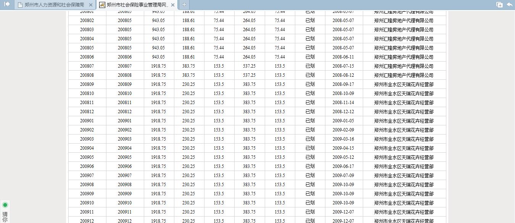Click 943.05 in the 2008-06-11 row
The height and width of the screenshot is (223, 515).
click(158, 57)
